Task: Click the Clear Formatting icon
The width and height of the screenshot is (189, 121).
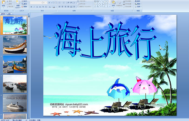Action: (55, 2)
